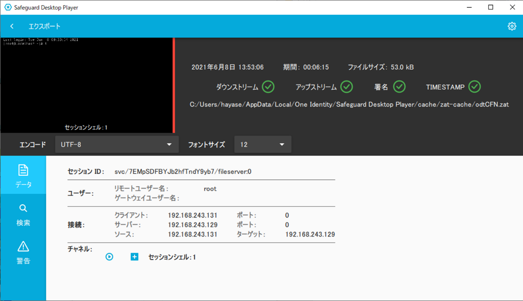Click the ファイルサイズ: 53.0 kB text
523x301 pixels.
(x=380, y=67)
